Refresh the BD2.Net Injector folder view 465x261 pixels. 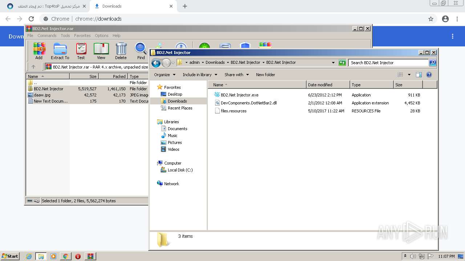(x=342, y=63)
